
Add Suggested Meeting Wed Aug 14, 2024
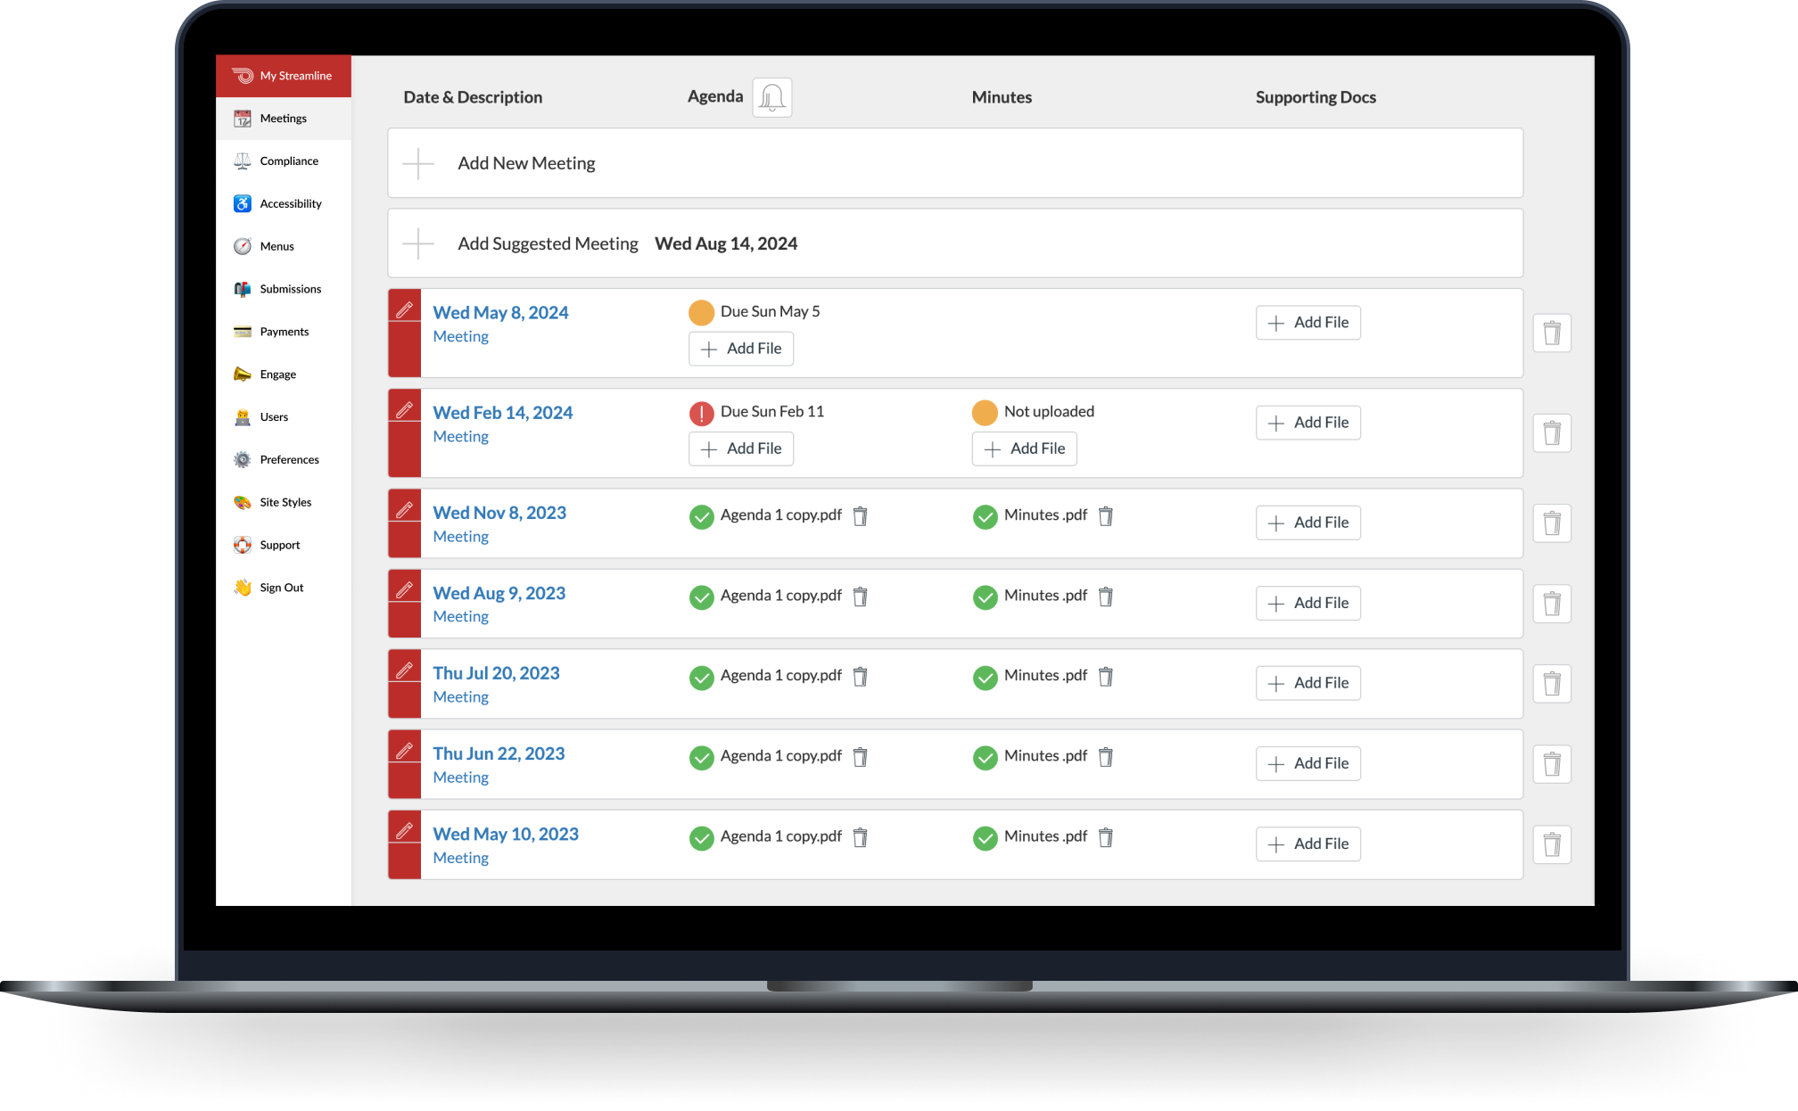tap(955, 243)
